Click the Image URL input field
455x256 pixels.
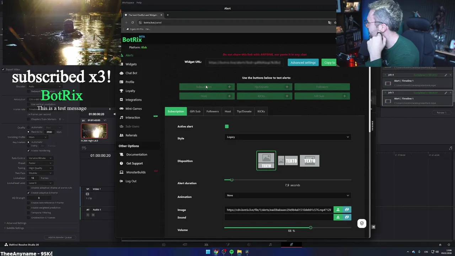[x=279, y=209]
